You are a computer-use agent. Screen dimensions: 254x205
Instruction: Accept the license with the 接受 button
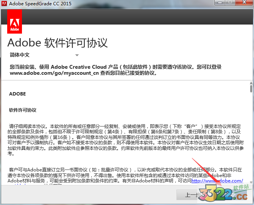[x=231, y=195]
